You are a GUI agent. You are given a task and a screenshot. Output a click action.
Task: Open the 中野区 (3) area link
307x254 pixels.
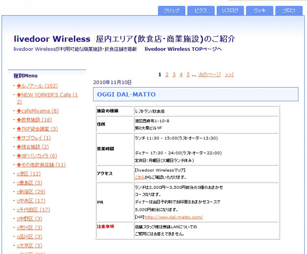pyautogui.click(x=29, y=219)
